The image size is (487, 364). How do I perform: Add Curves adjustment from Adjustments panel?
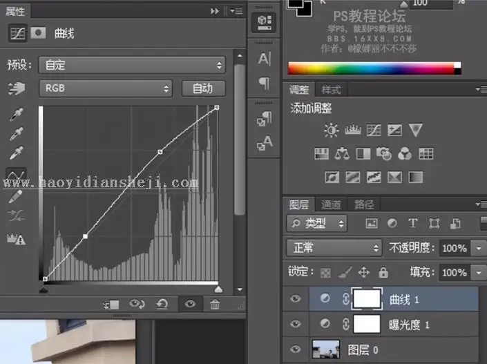(x=374, y=130)
